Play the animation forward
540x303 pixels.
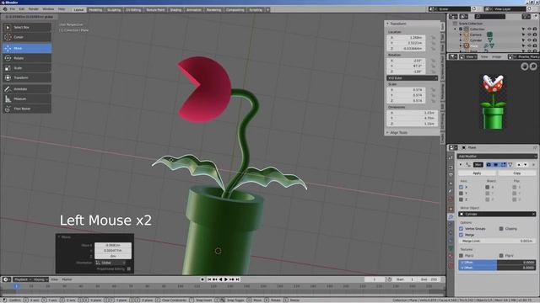click(226, 279)
